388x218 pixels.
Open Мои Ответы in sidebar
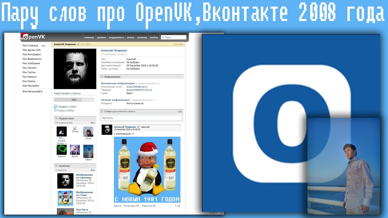(x=29, y=81)
